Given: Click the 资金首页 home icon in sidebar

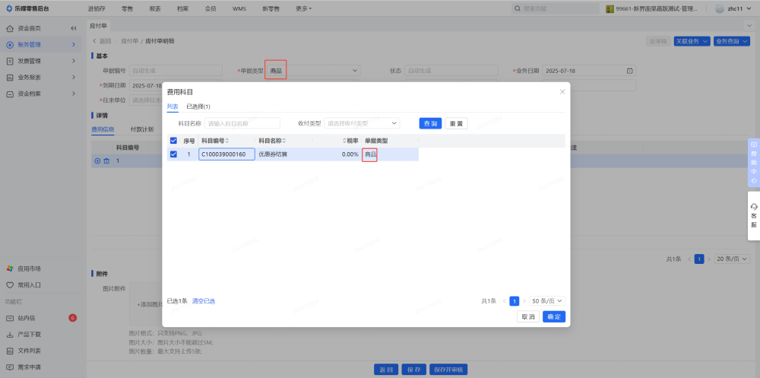Looking at the screenshot, I should (10, 28).
